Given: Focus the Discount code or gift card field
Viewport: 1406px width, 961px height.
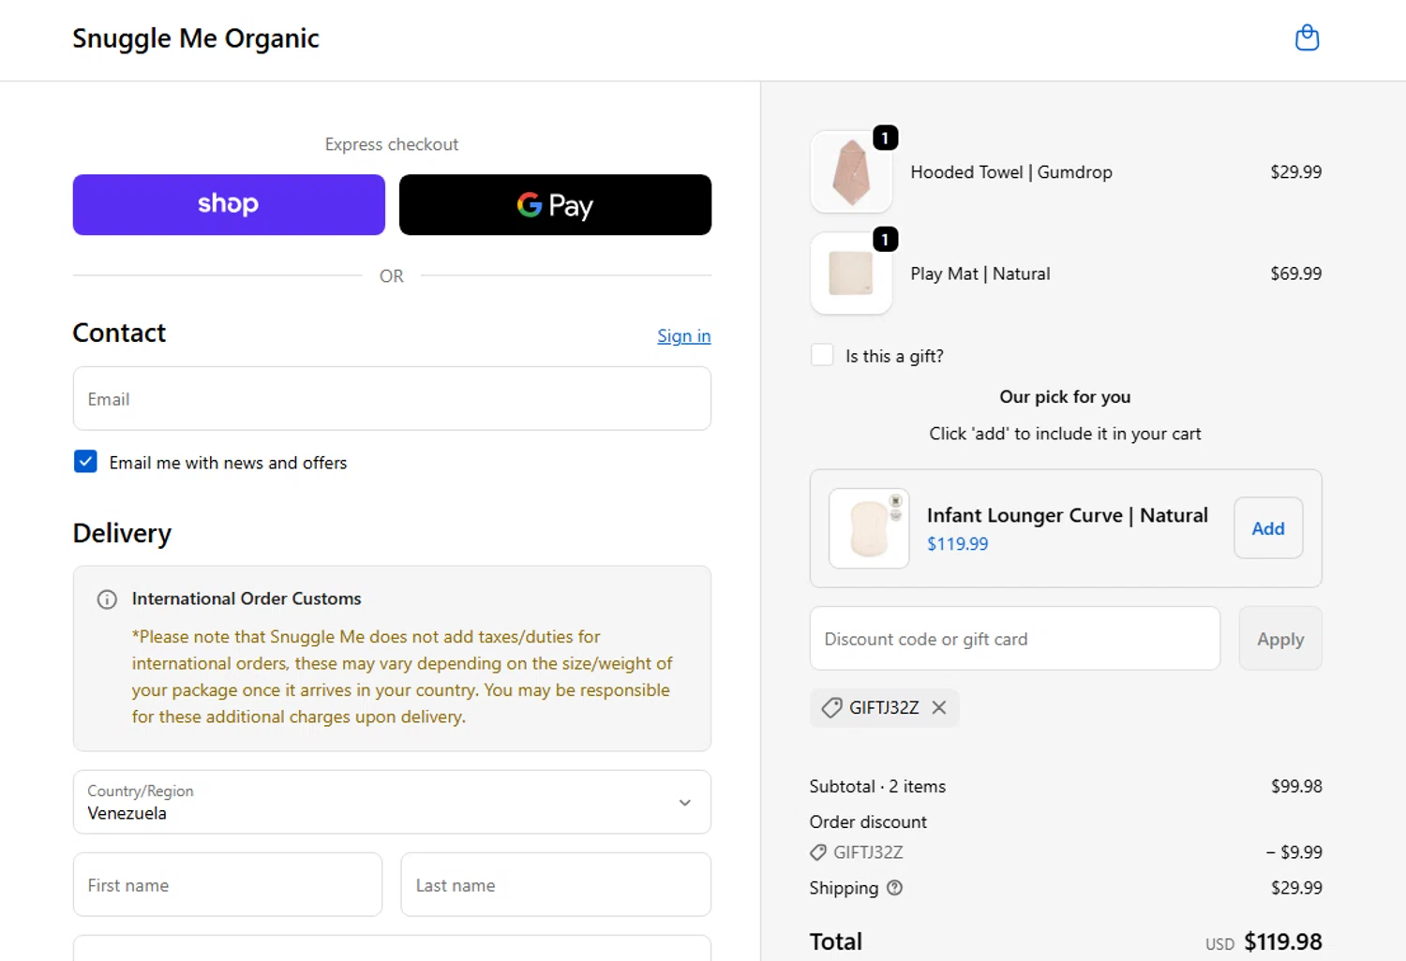Looking at the screenshot, I should (1015, 639).
